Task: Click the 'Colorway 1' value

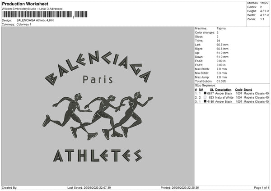Action: (24, 24)
